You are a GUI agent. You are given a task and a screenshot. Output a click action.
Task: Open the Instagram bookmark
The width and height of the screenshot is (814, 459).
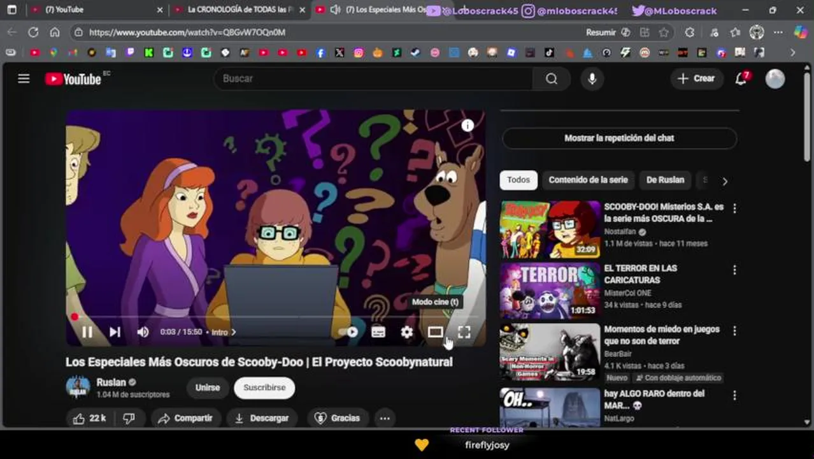coord(359,53)
